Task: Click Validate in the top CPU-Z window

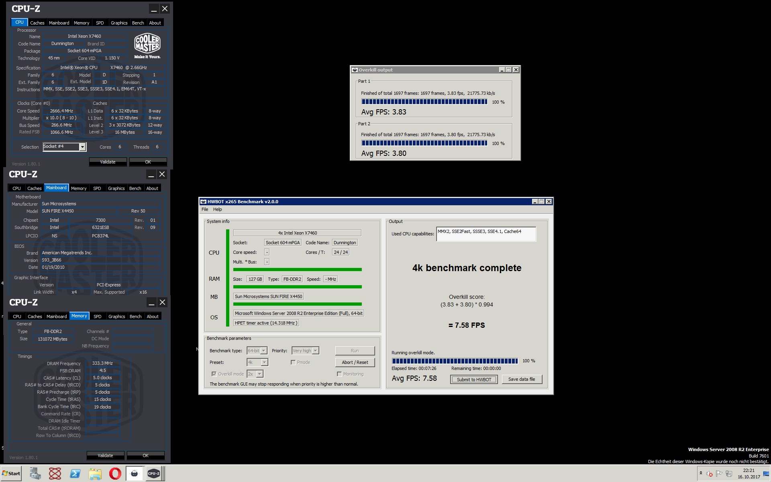Action: (x=108, y=162)
